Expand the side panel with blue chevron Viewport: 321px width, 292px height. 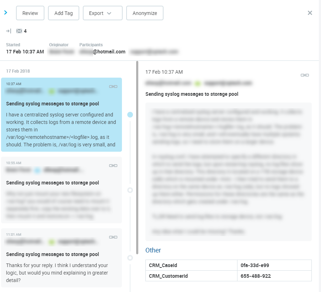click(6, 12)
